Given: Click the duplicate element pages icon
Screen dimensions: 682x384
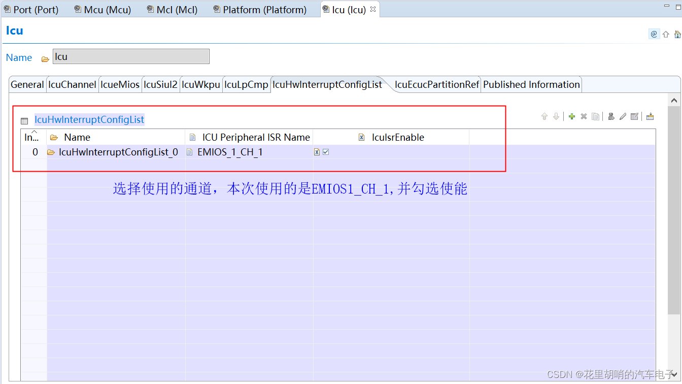Looking at the screenshot, I should 596,117.
